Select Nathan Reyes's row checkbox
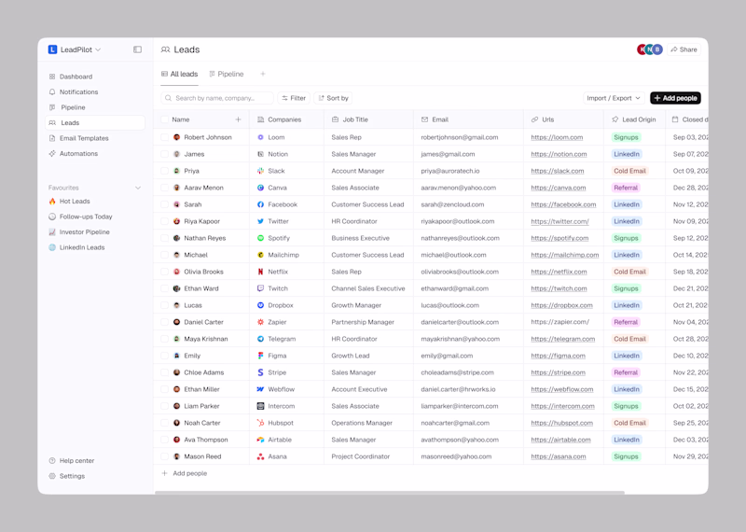Viewport: 746px width, 532px height. click(x=165, y=238)
